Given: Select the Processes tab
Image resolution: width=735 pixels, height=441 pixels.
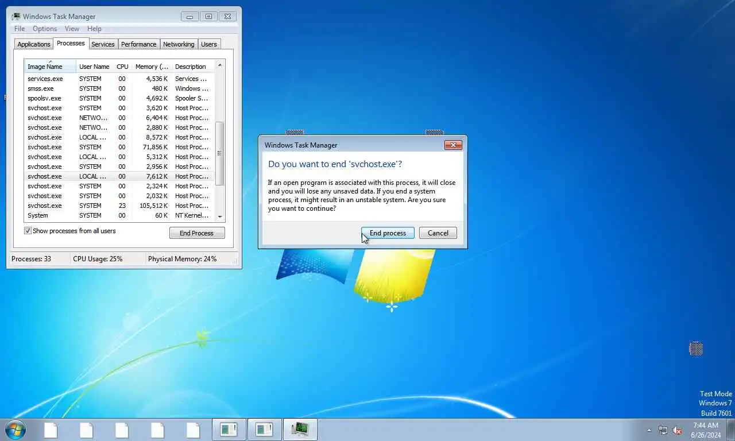Looking at the screenshot, I should point(71,43).
